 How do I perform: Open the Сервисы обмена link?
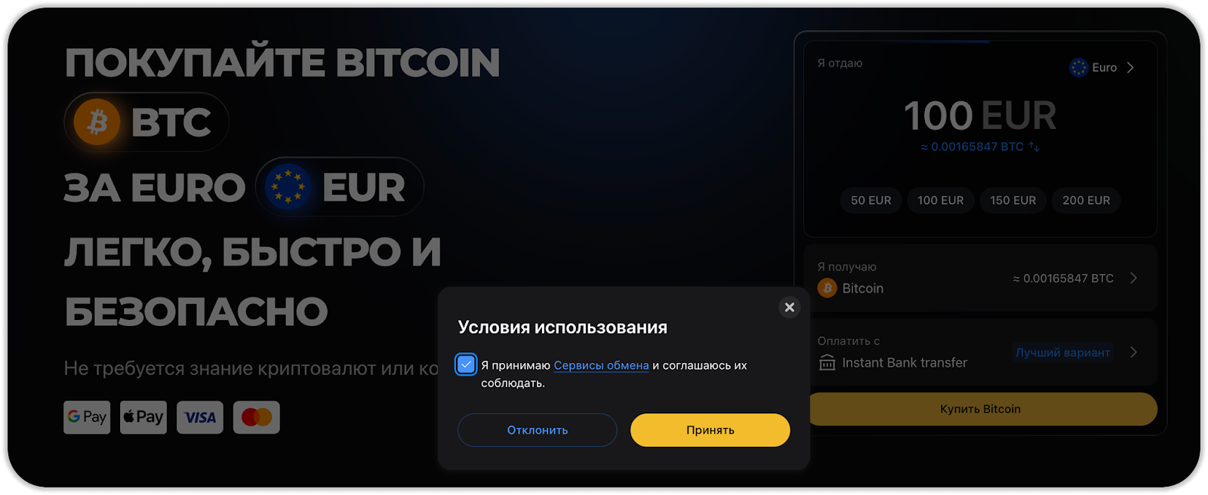pyautogui.click(x=601, y=365)
